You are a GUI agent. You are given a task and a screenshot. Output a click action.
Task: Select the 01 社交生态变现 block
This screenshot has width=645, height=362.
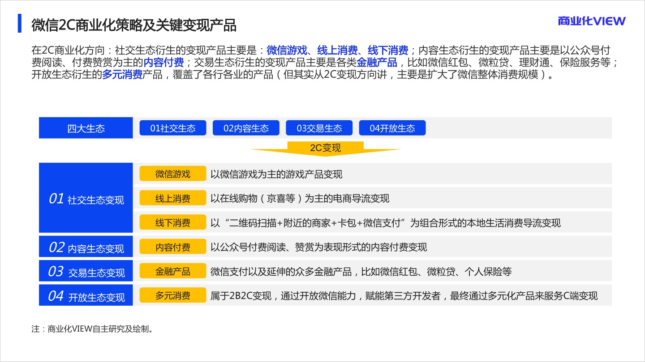tap(86, 198)
